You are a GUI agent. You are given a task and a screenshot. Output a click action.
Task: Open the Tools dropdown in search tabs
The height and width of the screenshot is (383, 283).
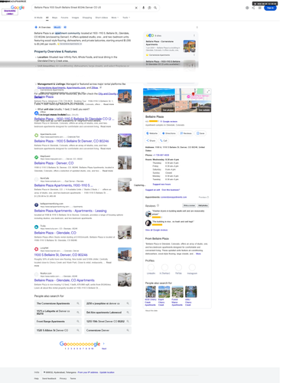tap(126, 18)
